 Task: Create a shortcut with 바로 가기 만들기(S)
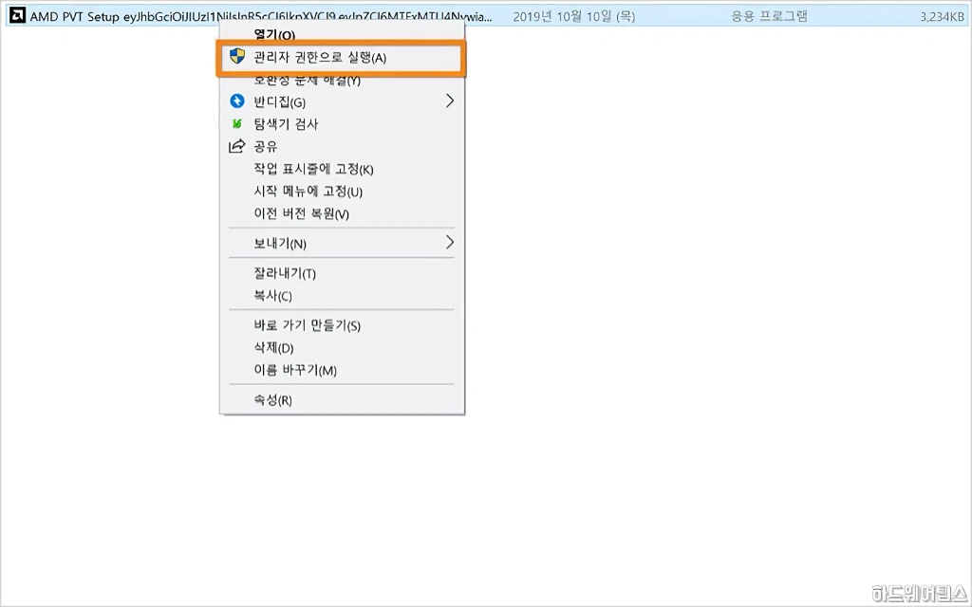[307, 325]
